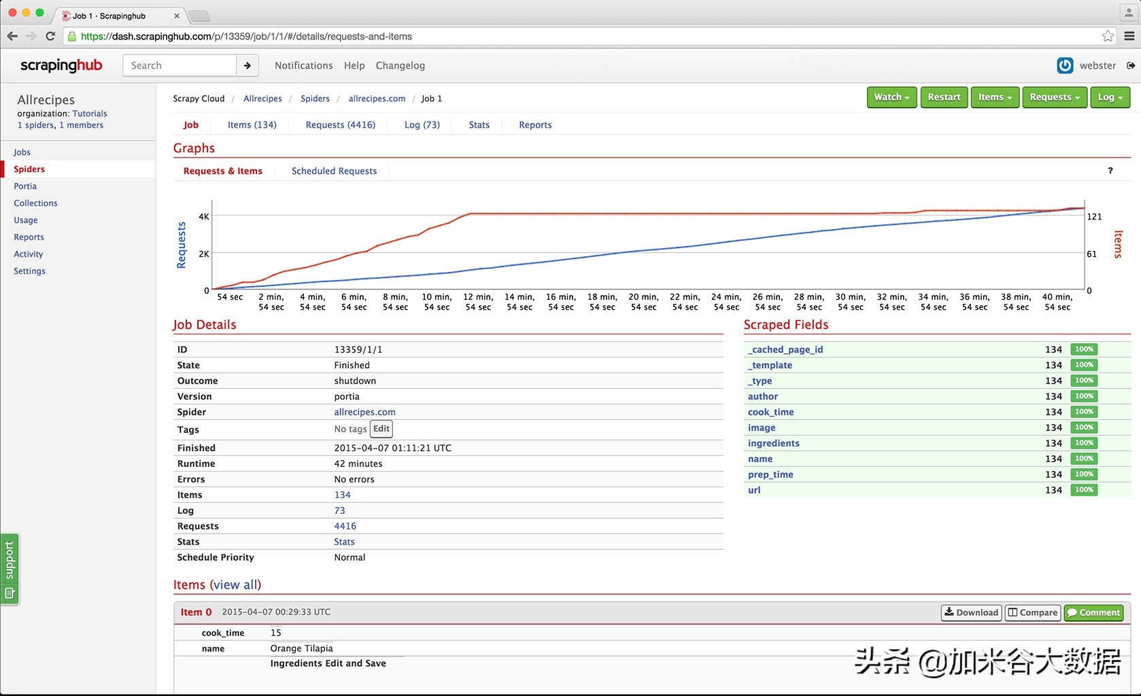
Task: Open the _cached_page_id scraped field
Action: (x=785, y=349)
